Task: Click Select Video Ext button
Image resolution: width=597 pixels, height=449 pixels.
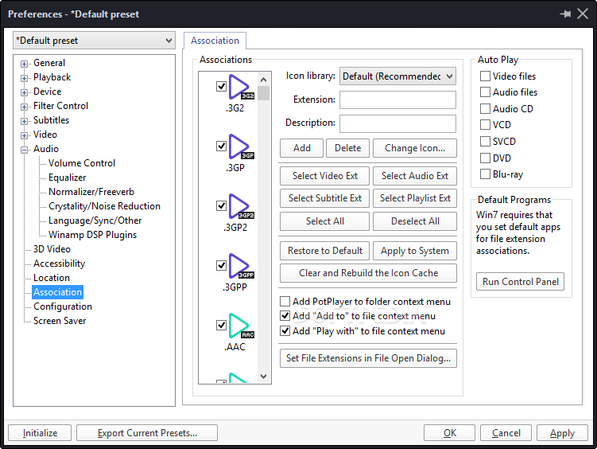Action: pos(325,176)
